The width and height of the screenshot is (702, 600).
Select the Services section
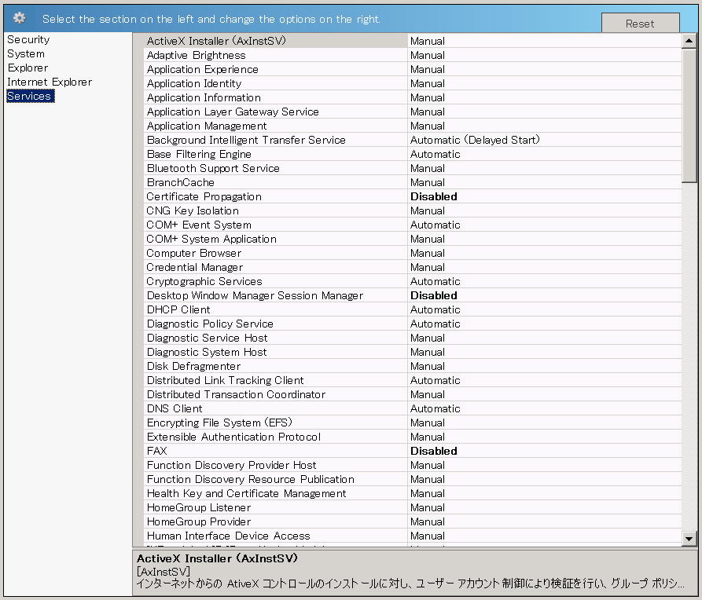click(x=29, y=96)
